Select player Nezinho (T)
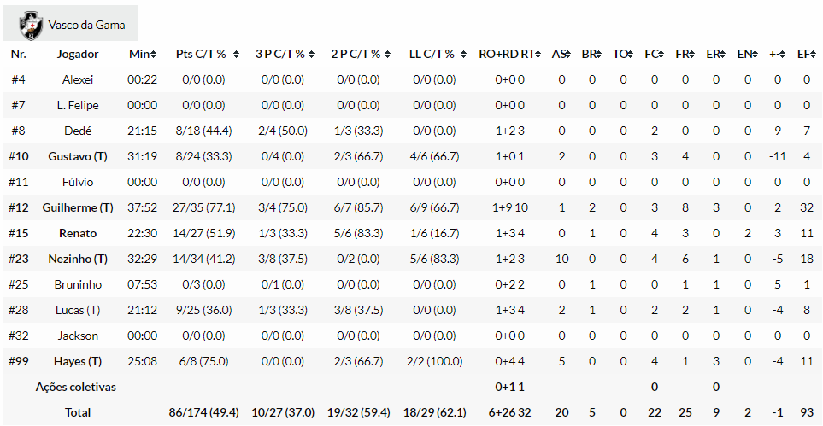This screenshot has height=426, width=823. click(x=78, y=259)
